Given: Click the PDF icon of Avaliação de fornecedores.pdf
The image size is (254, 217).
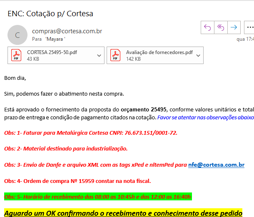Looking at the screenshot, I should (x=115, y=55).
